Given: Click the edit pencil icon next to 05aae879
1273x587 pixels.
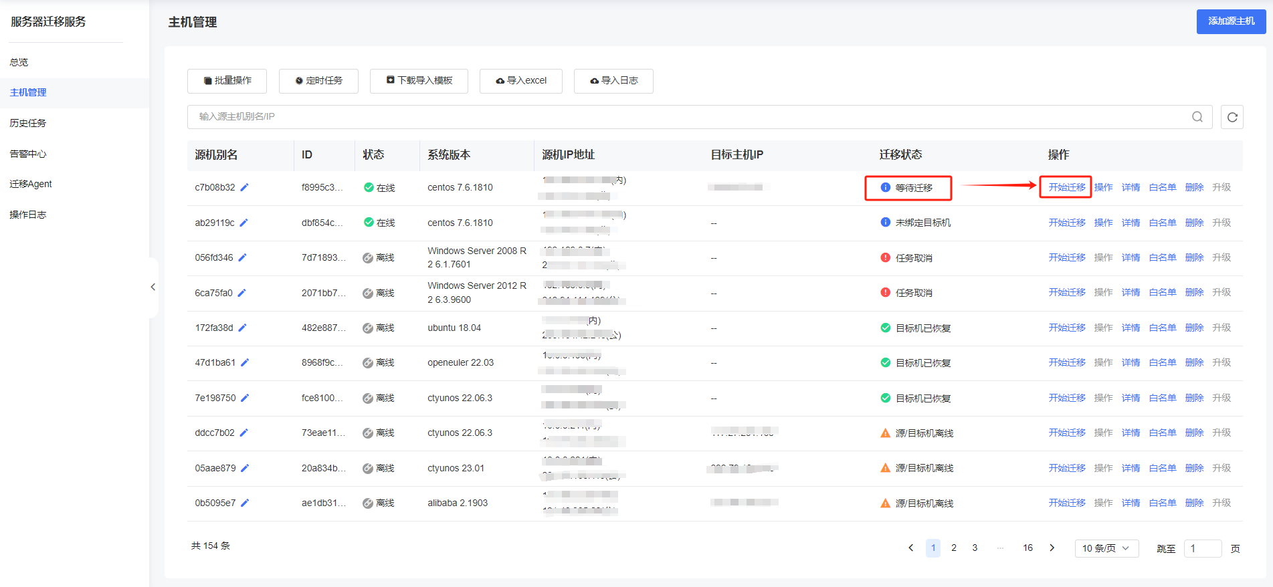Looking at the screenshot, I should 245,468.
